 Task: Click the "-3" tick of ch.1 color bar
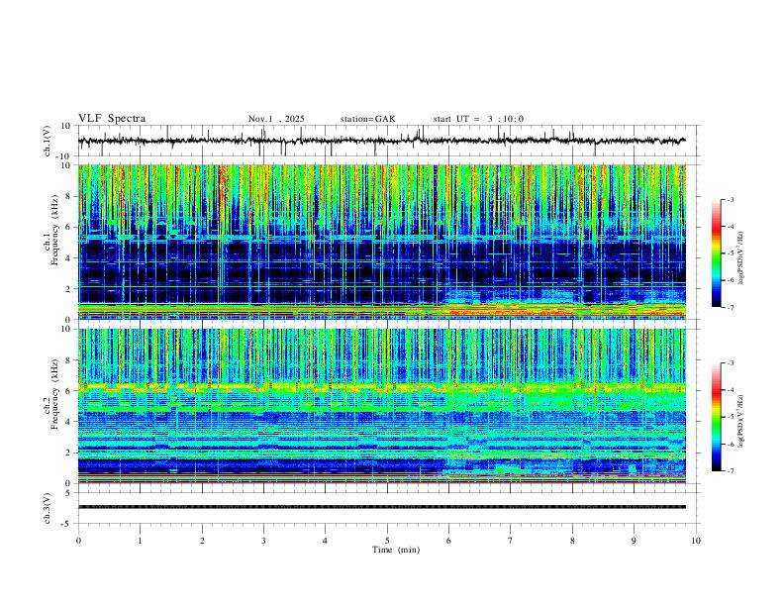[x=731, y=199]
